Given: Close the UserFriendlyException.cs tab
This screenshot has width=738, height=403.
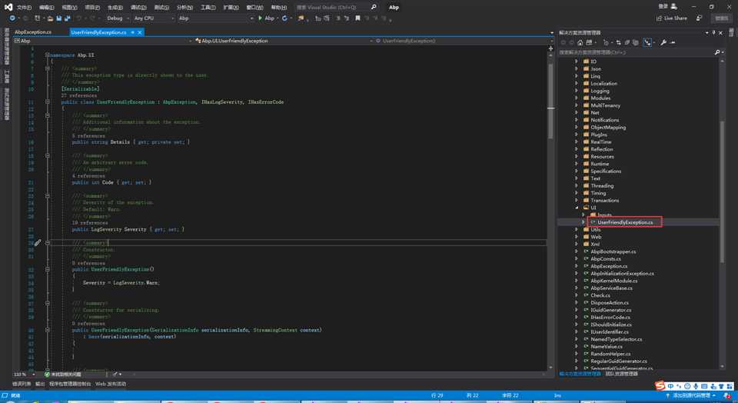Looking at the screenshot, I should pyautogui.click(x=140, y=32).
